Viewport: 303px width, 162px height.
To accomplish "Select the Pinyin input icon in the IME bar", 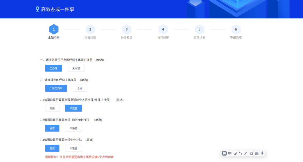I will (224, 153).
